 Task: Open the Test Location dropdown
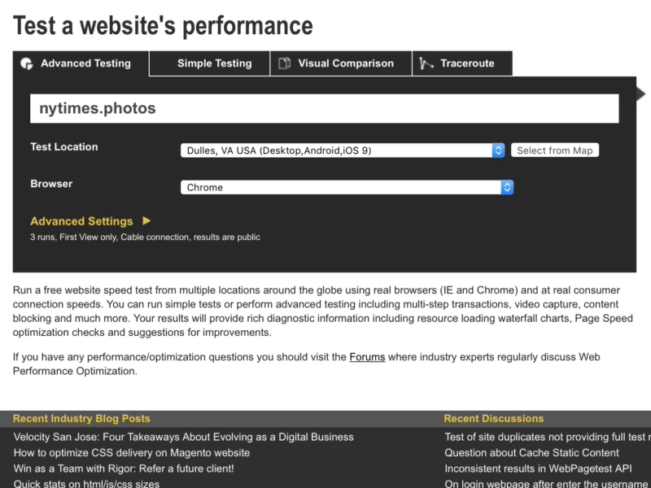[342, 150]
